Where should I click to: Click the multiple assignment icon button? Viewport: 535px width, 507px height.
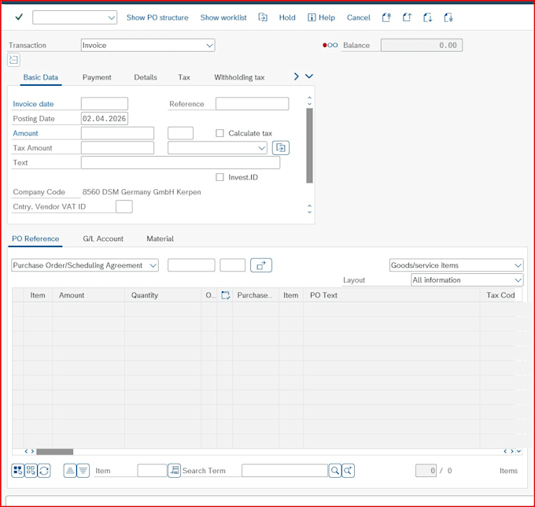261,265
